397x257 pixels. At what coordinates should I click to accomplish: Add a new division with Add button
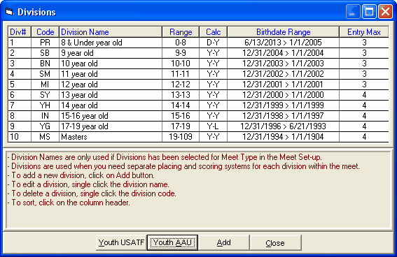point(224,242)
